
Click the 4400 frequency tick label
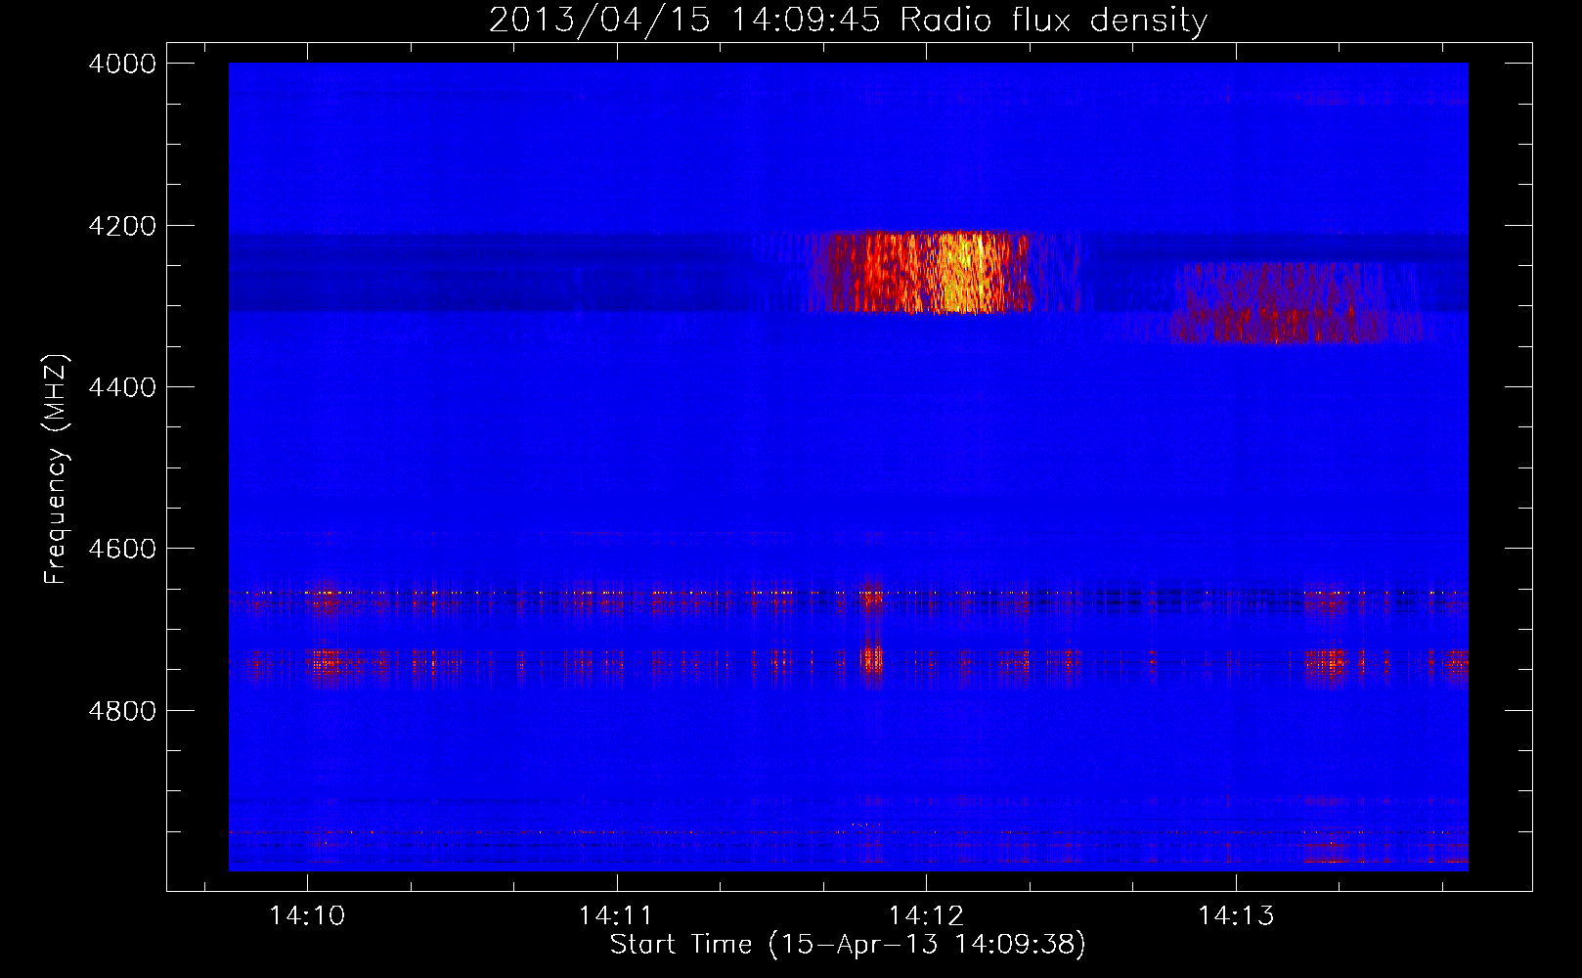pyautogui.click(x=122, y=387)
